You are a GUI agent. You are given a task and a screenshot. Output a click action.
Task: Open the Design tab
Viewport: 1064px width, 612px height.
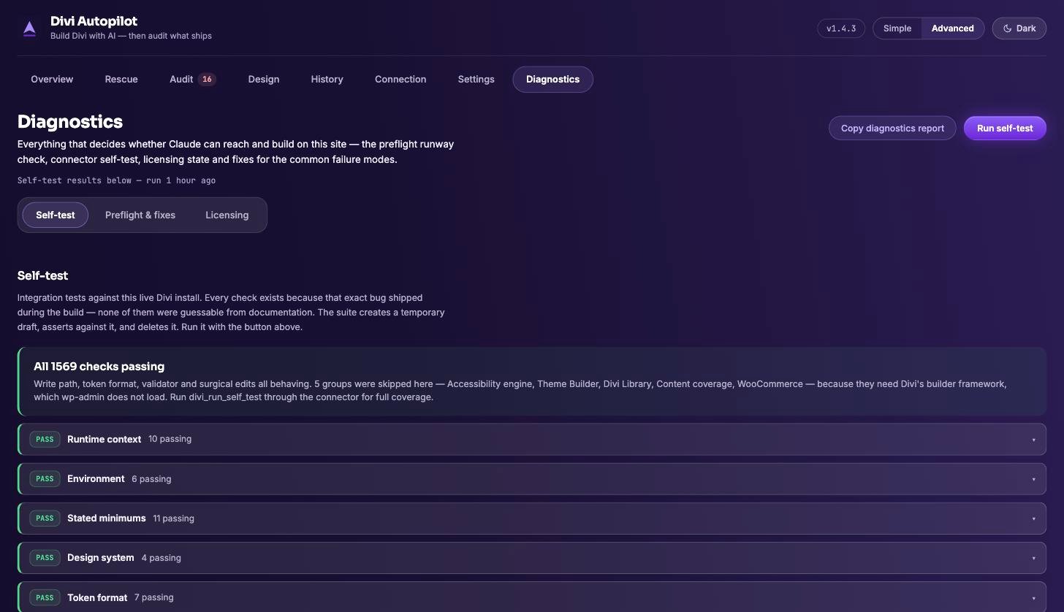pos(263,79)
